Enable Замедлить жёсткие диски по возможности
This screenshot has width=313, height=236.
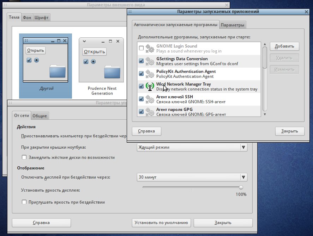[24, 157]
